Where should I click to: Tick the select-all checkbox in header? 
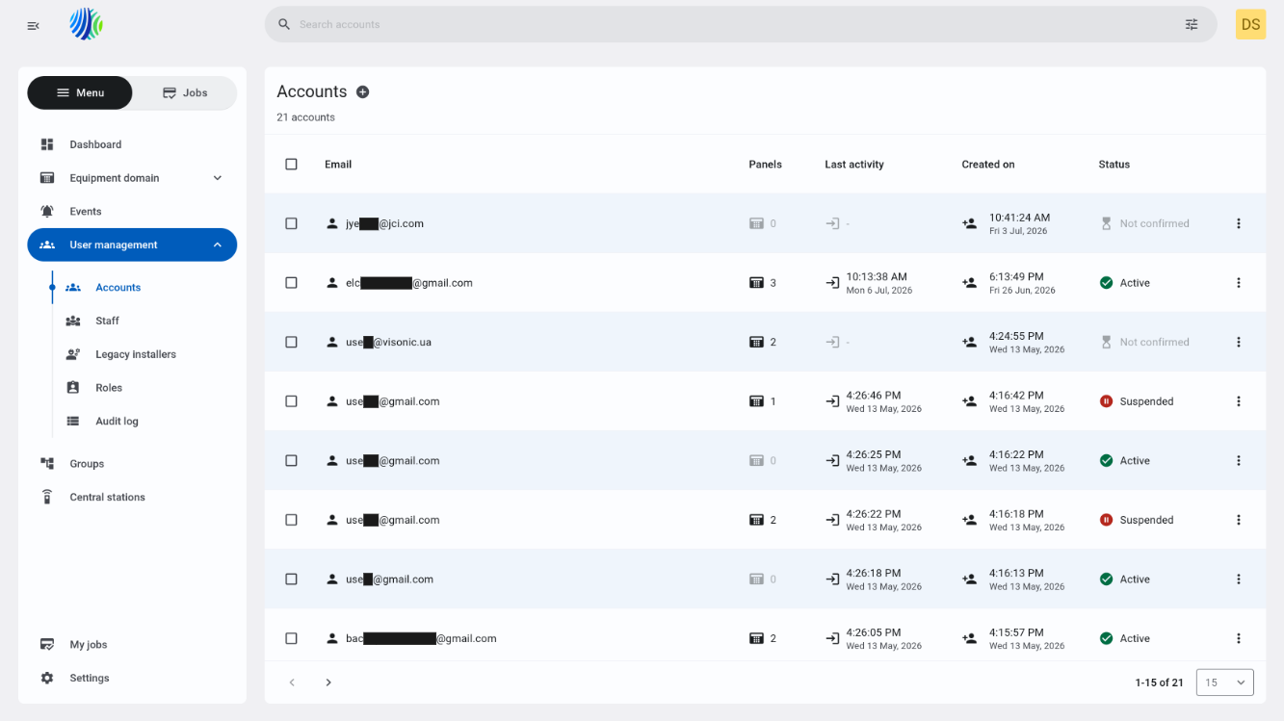[x=291, y=164]
